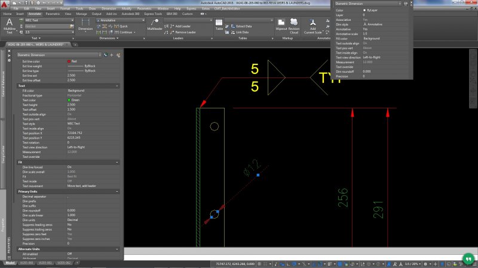
Task: Click the Text color Green swatch
Action: 69,100
